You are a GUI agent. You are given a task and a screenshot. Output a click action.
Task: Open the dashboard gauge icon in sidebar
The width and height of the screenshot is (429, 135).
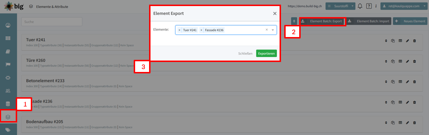[x=8, y=25]
